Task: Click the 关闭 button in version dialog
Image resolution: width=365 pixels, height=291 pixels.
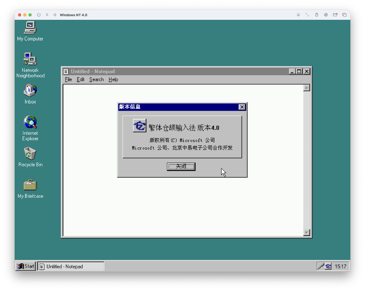Action: coord(181,167)
